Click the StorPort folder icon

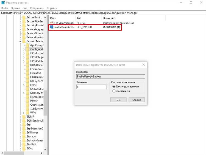point(24,144)
